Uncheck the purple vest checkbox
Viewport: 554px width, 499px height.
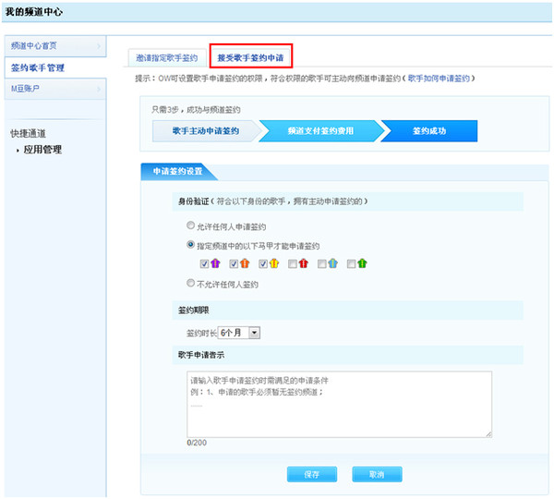(x=204, y=264)
